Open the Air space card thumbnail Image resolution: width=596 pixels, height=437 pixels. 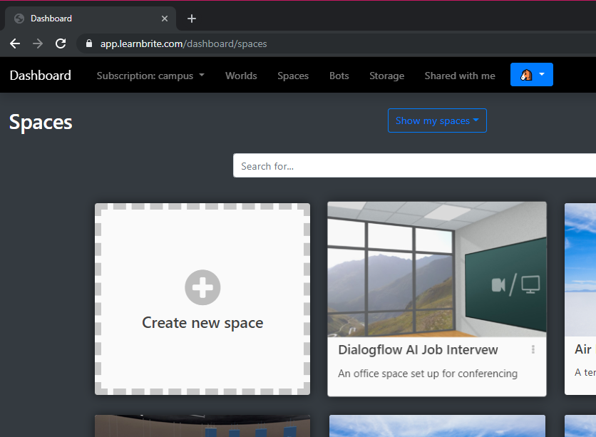point(580,269)
